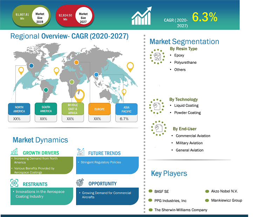
Task: Click the blue North America map dot
Action: click(x=31, y=66)
